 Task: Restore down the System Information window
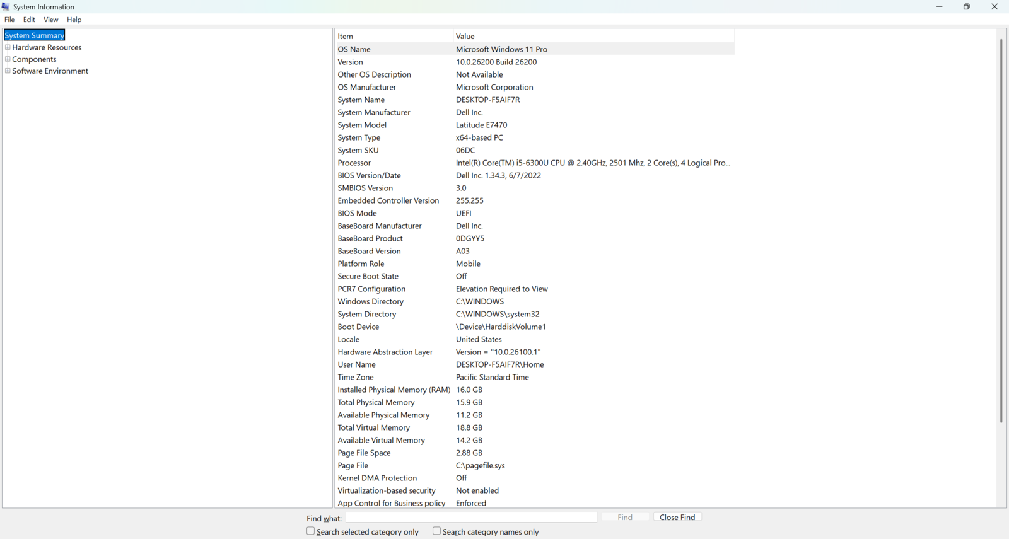coord(966,7)
